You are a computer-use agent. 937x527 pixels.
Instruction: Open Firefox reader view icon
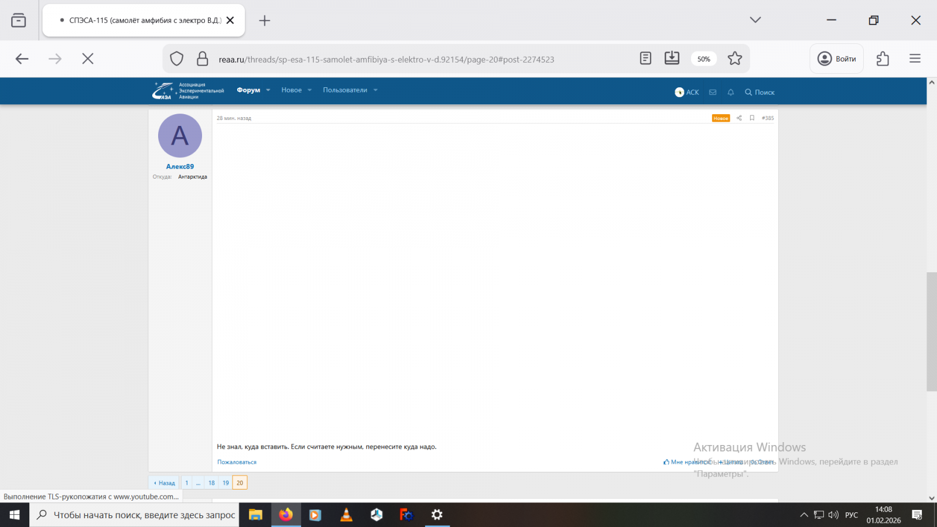point(645,59)
